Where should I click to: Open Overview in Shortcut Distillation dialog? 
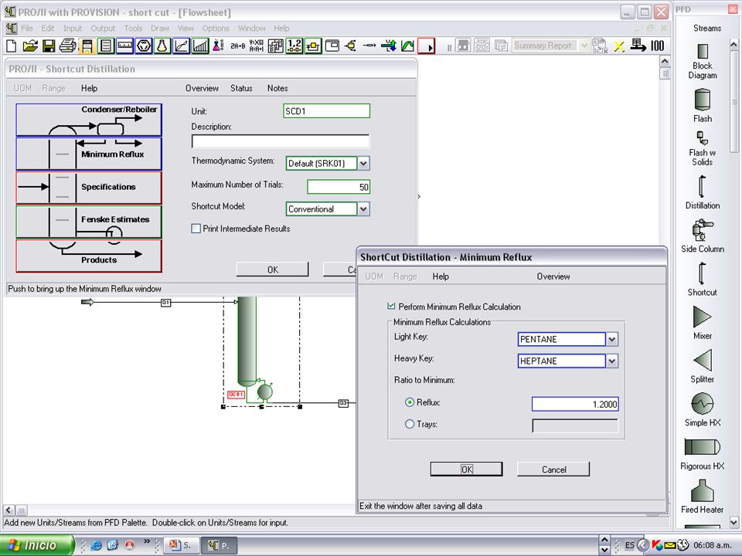pyautogui.click(x=202, y=88)
